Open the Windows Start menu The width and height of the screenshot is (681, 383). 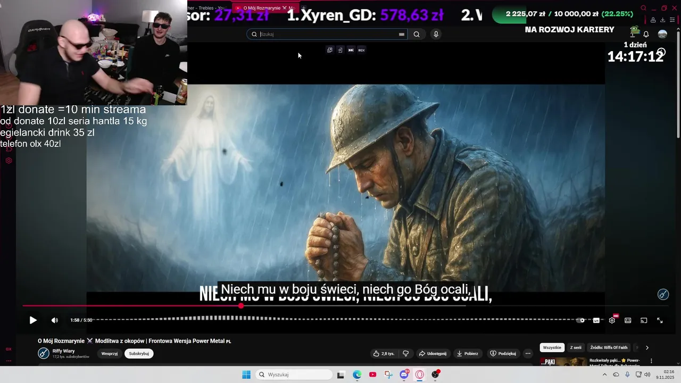click(246, 374)
